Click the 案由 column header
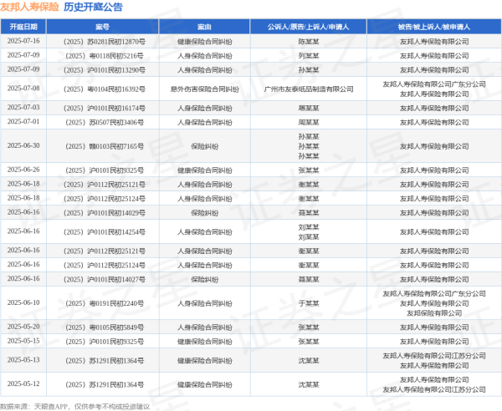This screenshot has height=411, width=502. [x=205, y=27]
